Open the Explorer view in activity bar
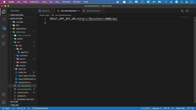Screen dimensions: 196x110 coord(4,12)
